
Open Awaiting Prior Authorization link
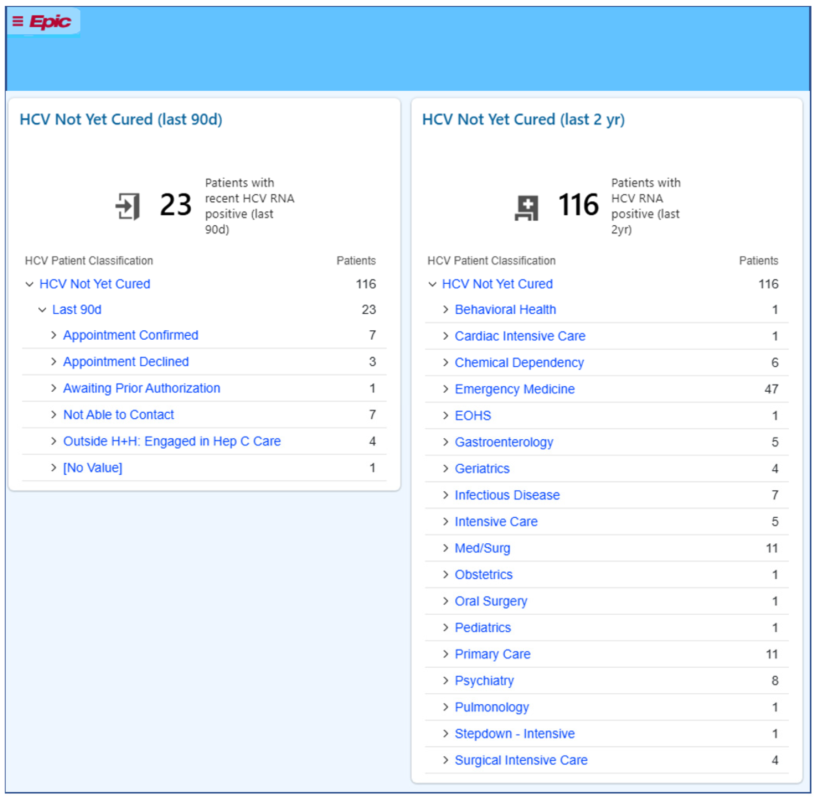[141, 389]
